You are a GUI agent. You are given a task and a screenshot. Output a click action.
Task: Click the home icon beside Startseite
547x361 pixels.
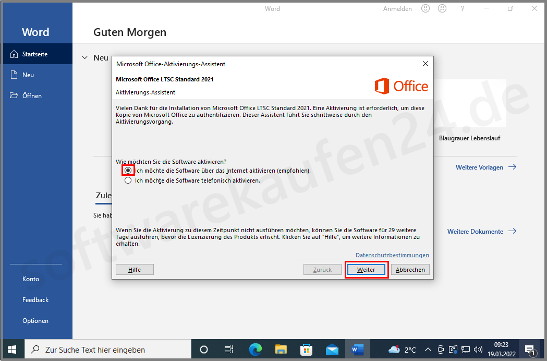(14, 54)
